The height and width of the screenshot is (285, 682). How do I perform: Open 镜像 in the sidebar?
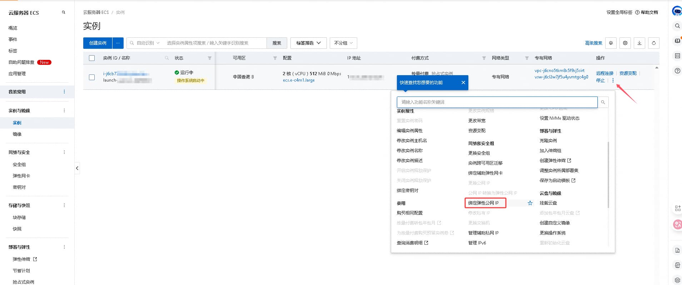coord(17,134)
